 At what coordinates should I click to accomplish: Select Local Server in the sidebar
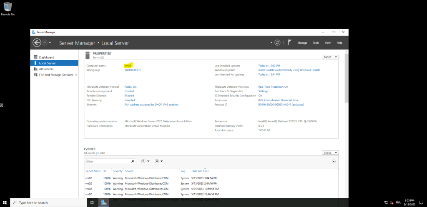(54, 63)
